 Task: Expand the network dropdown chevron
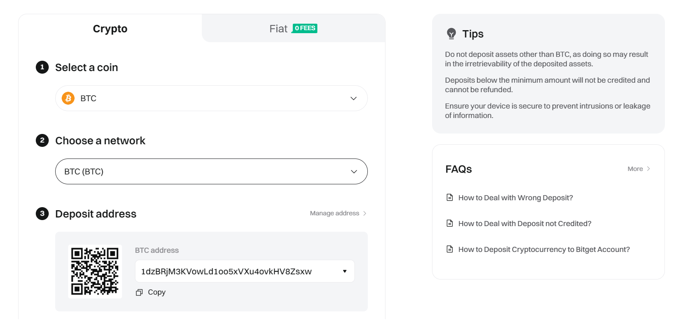[354, 172]
